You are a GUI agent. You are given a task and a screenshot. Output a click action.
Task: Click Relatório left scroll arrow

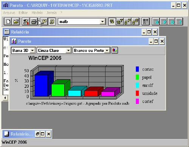pos(5,98)
